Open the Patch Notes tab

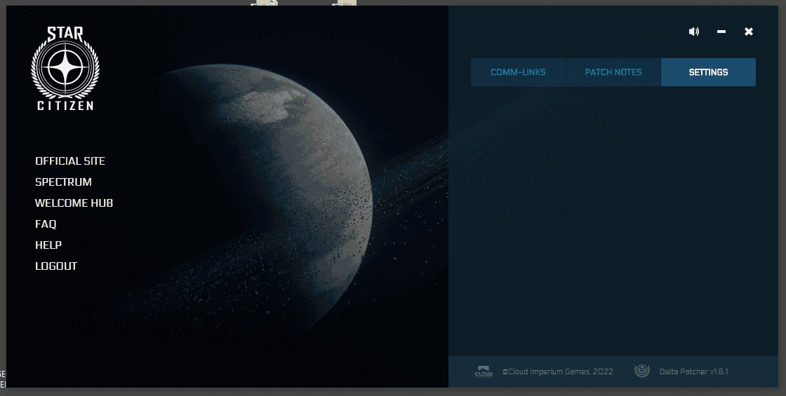pyautogui.click(x=613, y=72)
